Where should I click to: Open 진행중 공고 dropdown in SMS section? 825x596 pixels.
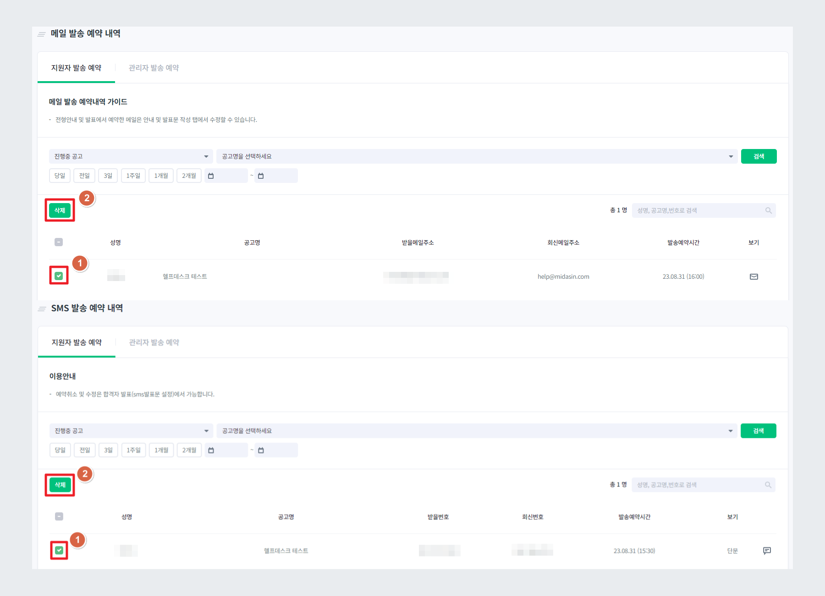(131, 431)
